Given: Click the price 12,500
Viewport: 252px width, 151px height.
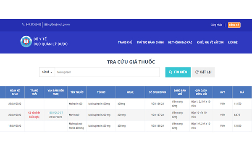Looking at the screenshot, I should (238, 126).
